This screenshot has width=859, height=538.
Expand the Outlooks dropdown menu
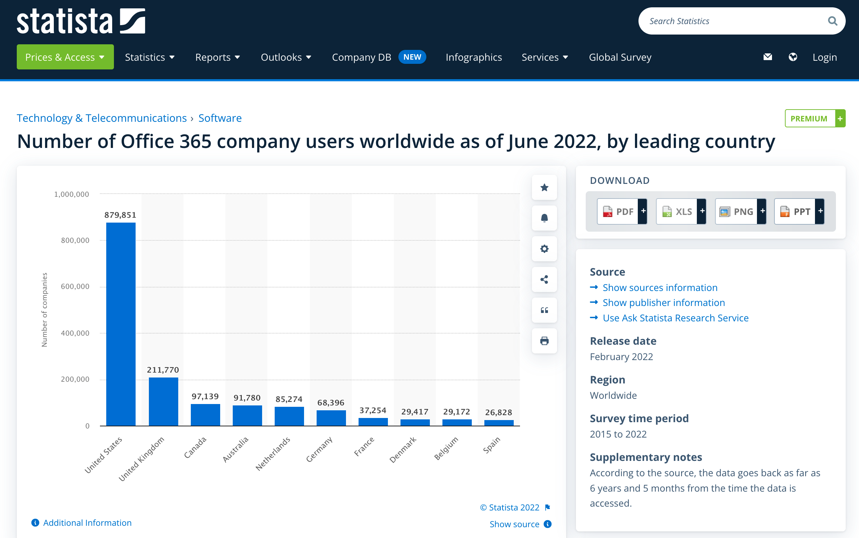[x=286, y=57]
